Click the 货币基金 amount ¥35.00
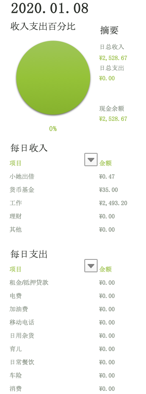The width and height of the screenshot is (146, 394). click(109, 190)
